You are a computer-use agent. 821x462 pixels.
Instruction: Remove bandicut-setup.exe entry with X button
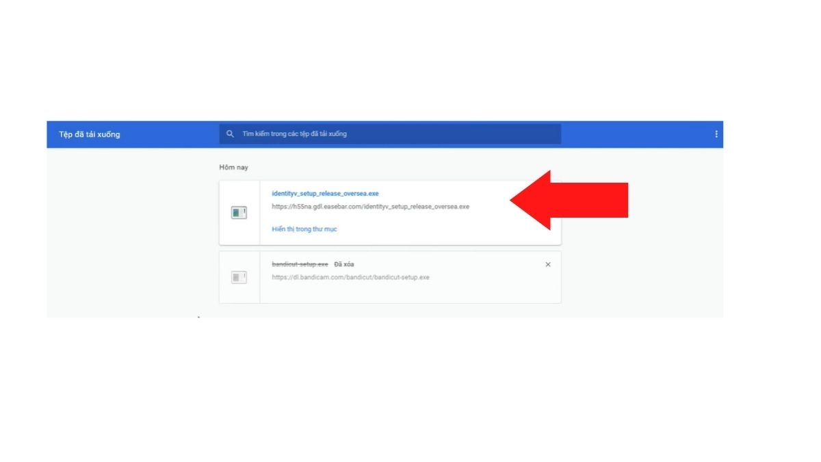point(547,264)
